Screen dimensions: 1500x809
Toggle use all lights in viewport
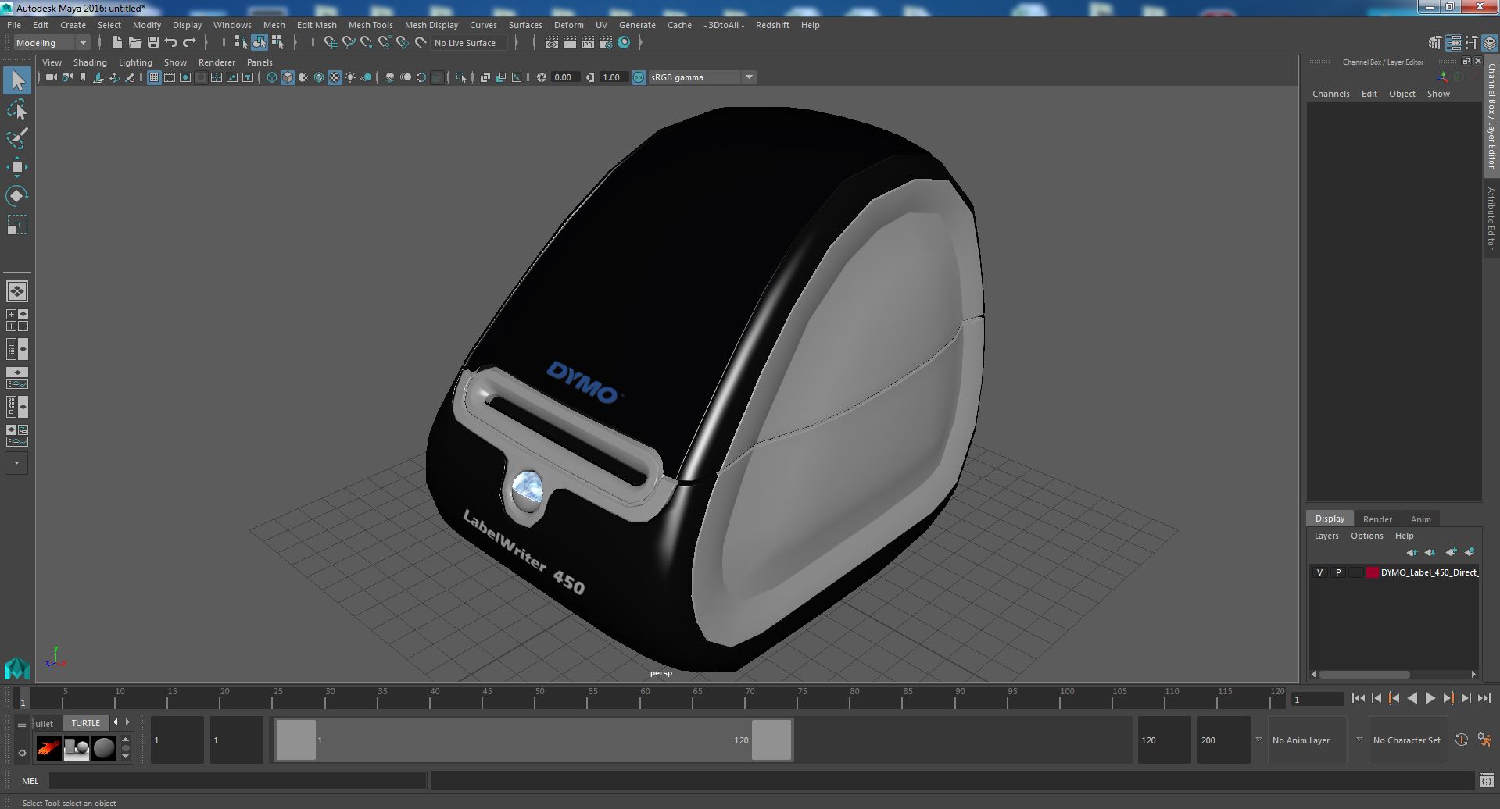tap(350, 77)
